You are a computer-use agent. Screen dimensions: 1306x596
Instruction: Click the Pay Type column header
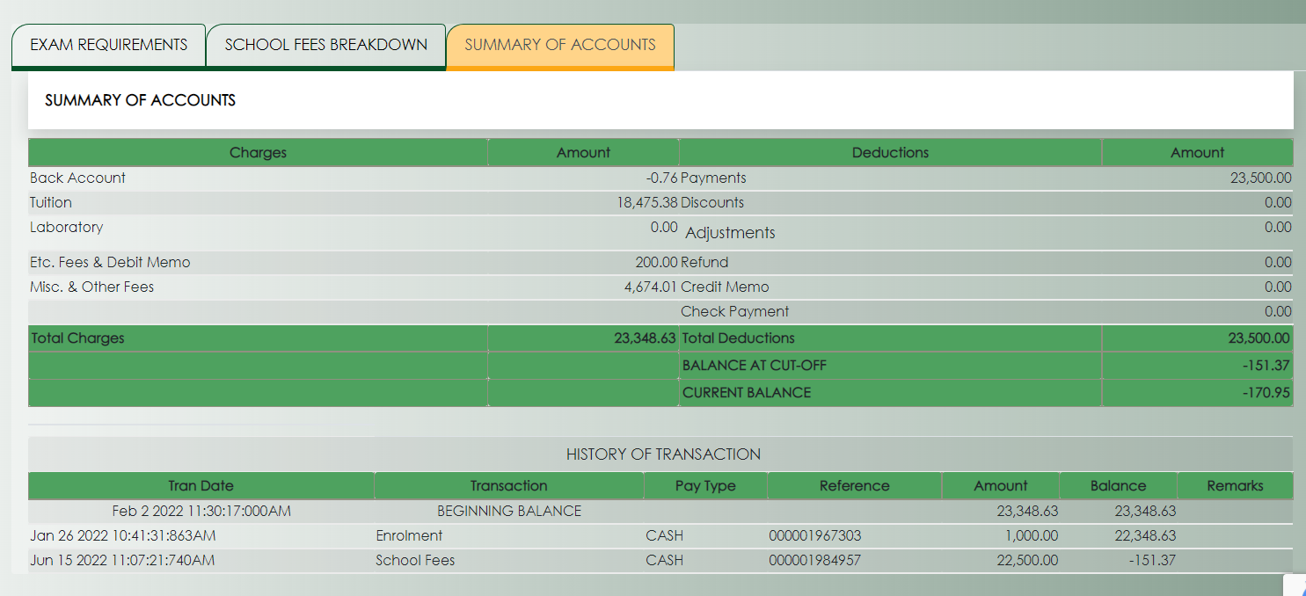[x=705, y=485]
